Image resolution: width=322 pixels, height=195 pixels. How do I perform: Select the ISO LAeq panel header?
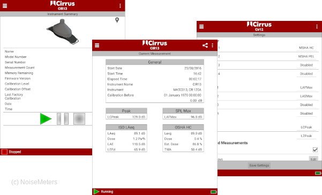(x=126, y=127)
